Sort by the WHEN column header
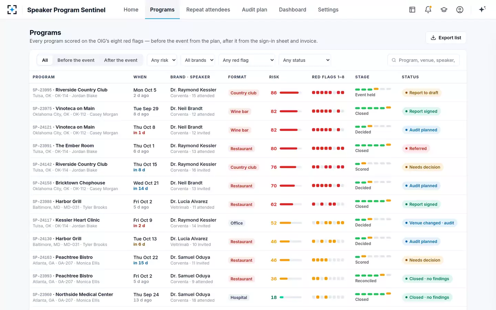 pos(140,77)
